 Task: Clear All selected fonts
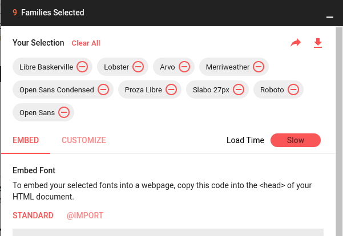coord(86,43)
